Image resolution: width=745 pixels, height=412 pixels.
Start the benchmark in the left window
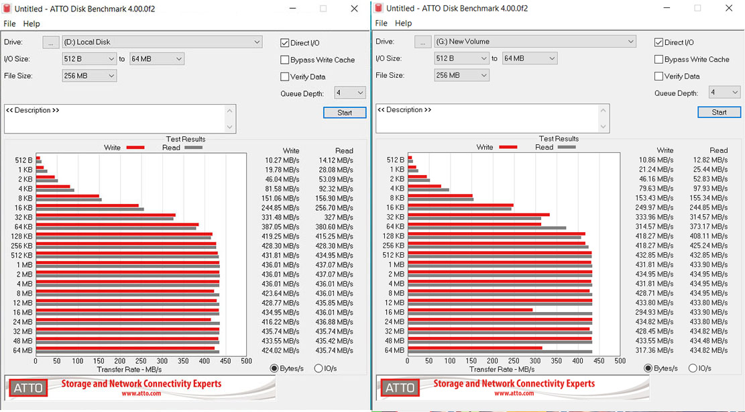click(x=345, y=113)
